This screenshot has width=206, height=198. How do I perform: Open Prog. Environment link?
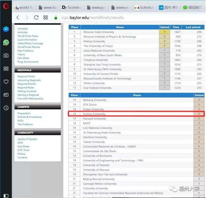point(28,62)
